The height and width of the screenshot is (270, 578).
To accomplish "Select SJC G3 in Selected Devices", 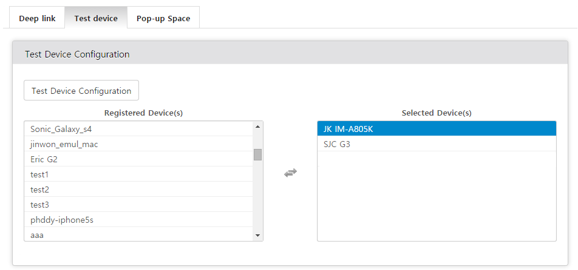I will 437,143.
